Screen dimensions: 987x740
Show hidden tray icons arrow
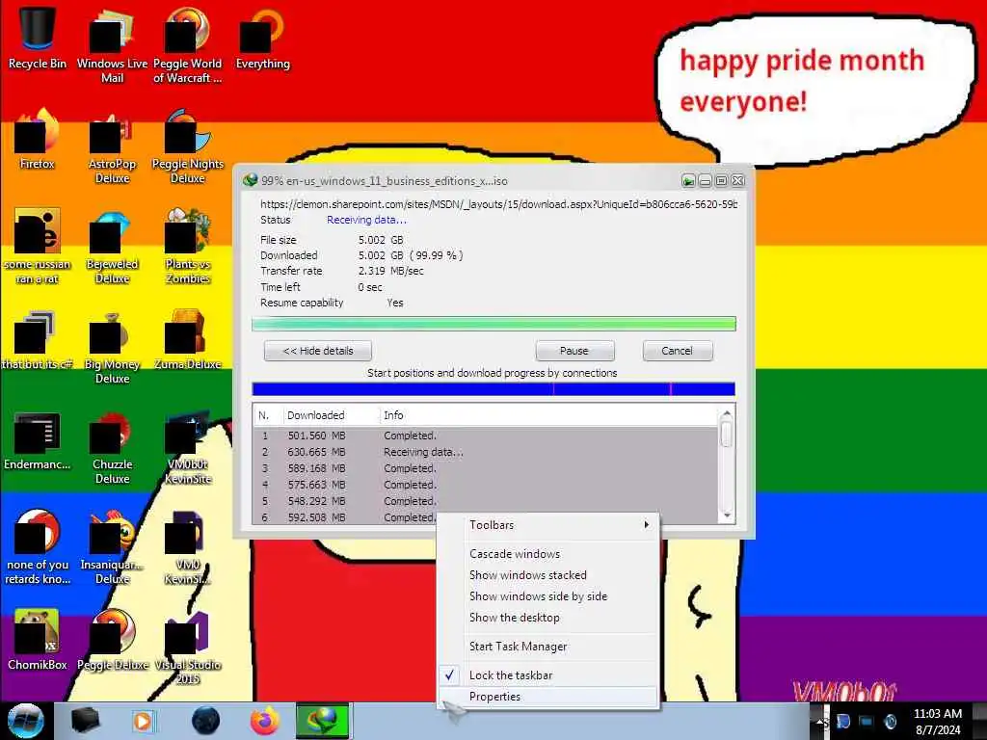(819, 721)
